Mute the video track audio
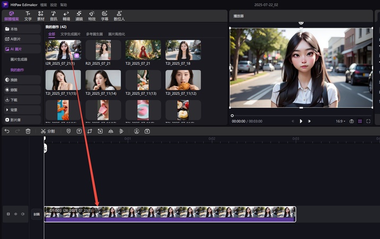The image size is (380, 239). pyautogui.click(x=23, y=214)
